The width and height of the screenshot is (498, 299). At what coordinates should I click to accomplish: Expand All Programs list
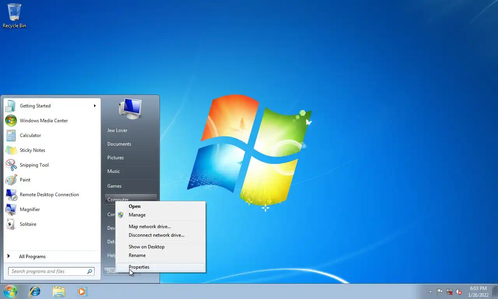click(52, 257)
